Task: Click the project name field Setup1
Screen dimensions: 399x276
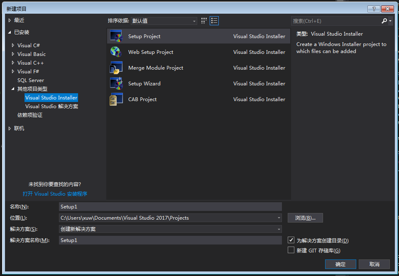Action: point(170,207)
